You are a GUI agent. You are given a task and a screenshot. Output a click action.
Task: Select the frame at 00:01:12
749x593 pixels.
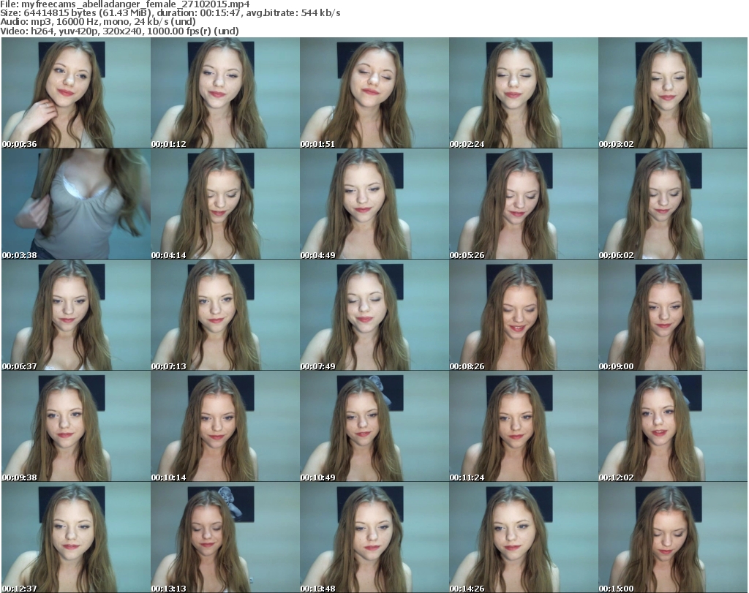pos(225,93)
